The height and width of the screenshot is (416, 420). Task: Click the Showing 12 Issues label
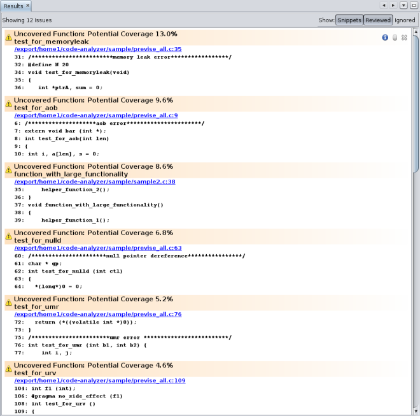(x=27, y=20)
